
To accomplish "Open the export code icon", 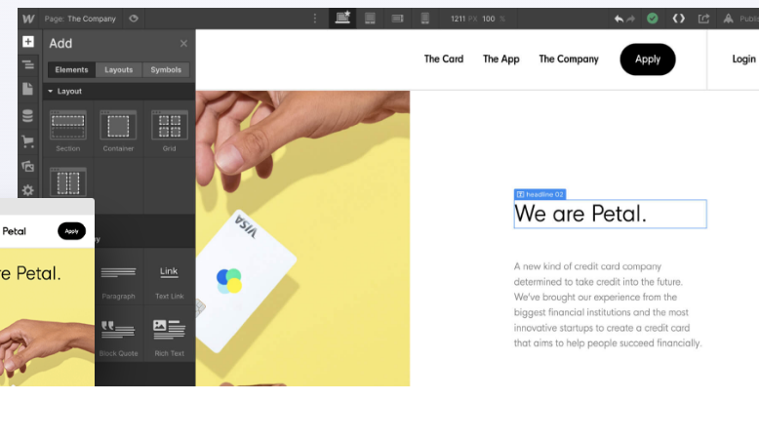I will [x=679, y=19].
